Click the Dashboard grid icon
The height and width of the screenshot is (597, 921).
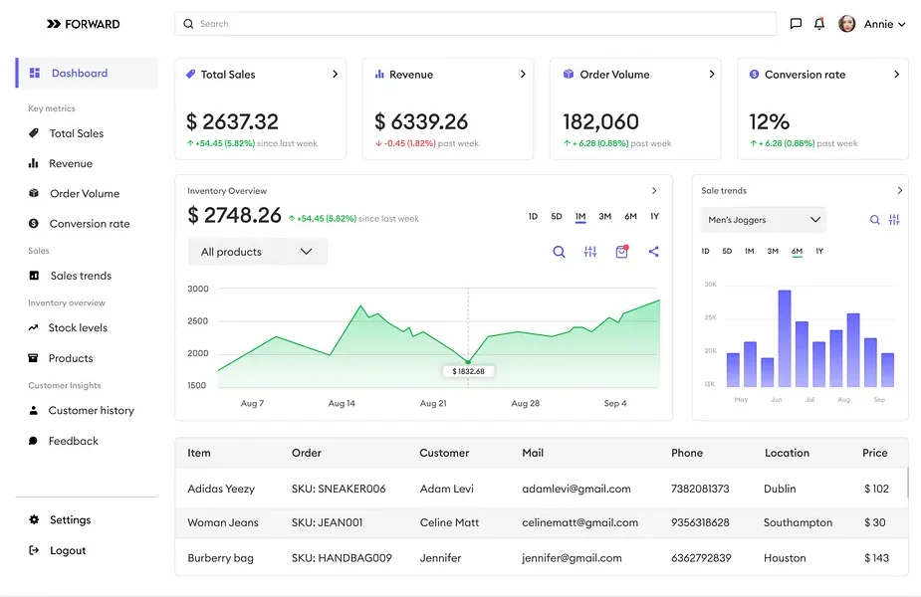click(x=35, y=73)
